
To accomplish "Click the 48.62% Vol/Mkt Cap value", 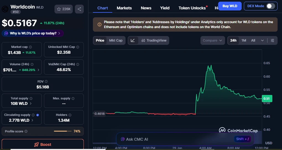I will 64,70.
